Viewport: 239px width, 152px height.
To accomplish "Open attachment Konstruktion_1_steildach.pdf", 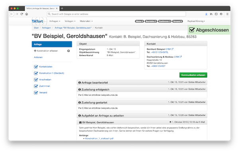I will 99,138.
